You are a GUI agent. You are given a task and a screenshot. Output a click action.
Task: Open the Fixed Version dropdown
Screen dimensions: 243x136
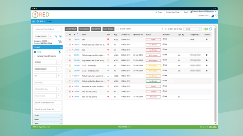[59, 96]
